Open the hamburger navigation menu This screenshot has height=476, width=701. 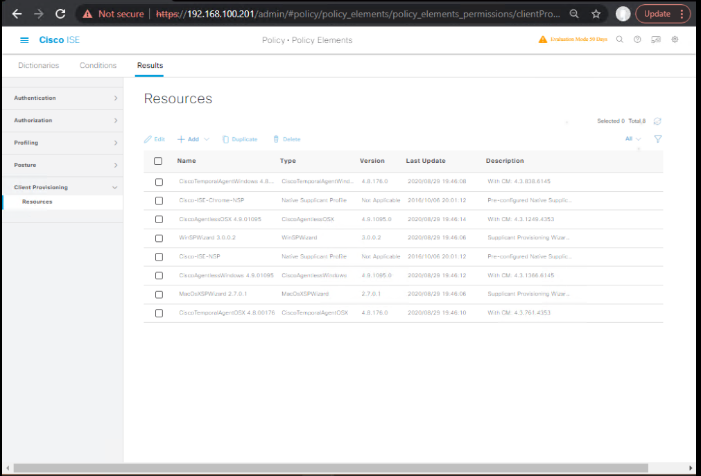pyautogui.click(x=24, y=40)
